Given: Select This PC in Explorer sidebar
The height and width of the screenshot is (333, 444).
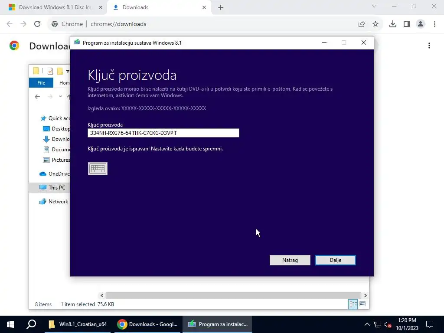Looking at the screenshot, I should tap(50, 187).
